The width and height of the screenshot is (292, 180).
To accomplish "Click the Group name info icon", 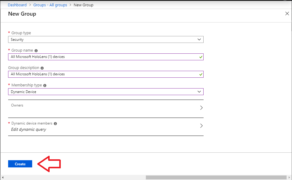I will click(36, 50).
